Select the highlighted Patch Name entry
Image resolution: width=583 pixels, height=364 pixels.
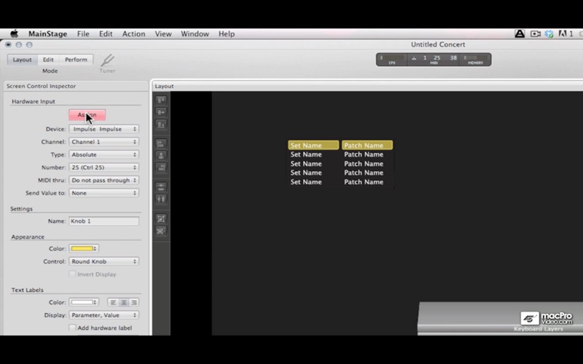(367, 145)
